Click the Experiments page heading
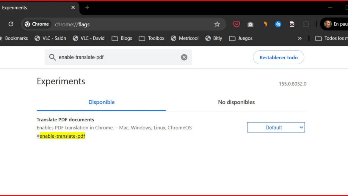 point(61,81)
